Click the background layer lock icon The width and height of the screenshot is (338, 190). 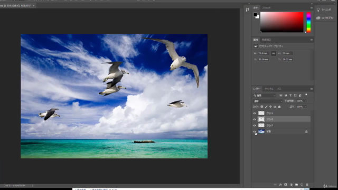[306, 131]
